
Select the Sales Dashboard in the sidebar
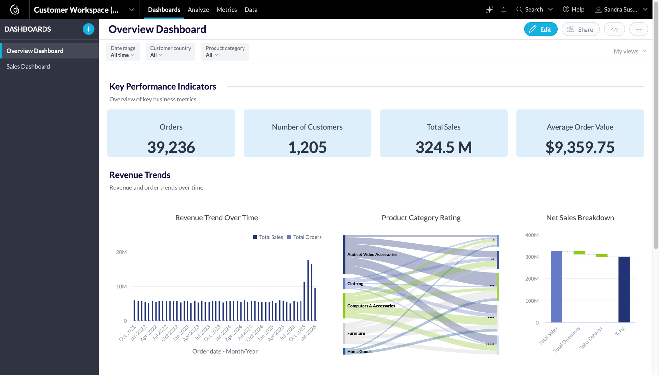(x=28, y=66)
